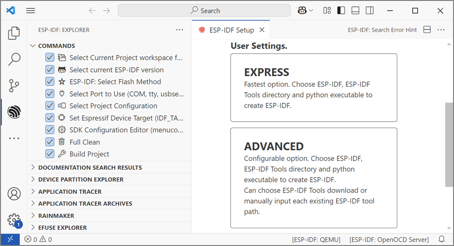
Task: Toggle the primary side bar icon
Action: (x=341, y=11)
